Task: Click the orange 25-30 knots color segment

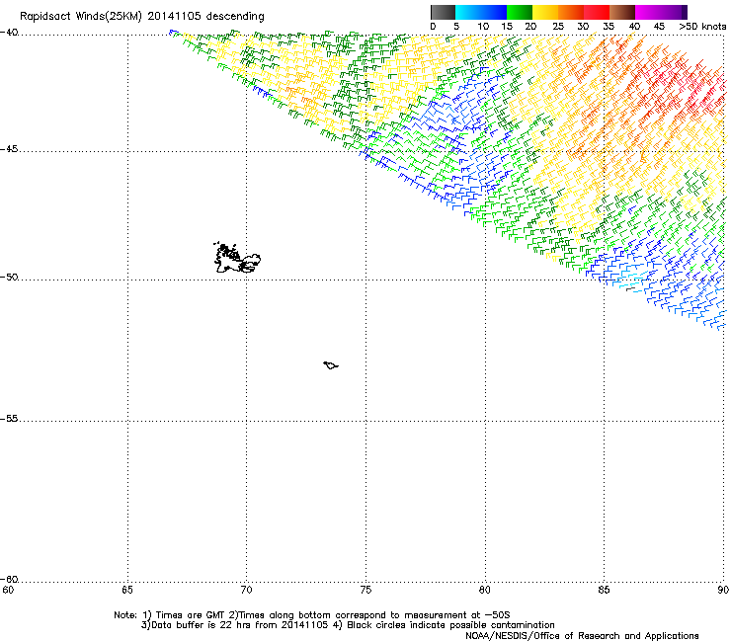Action: pyautogui.click(x=571, y=12)
